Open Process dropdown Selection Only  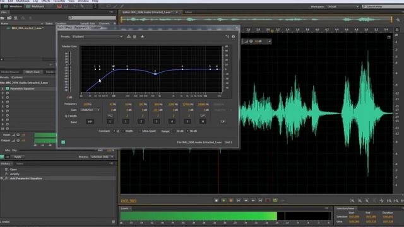coord(102,157)
